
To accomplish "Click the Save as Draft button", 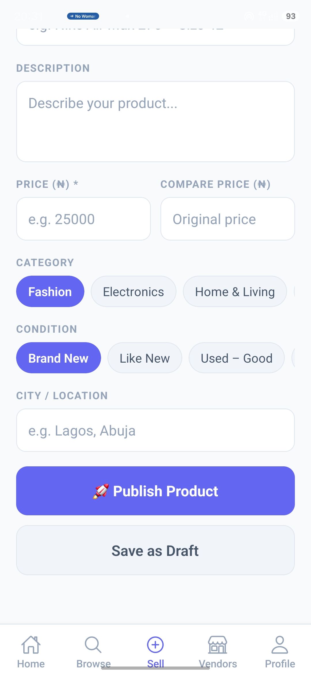I will tap(155, 550).
